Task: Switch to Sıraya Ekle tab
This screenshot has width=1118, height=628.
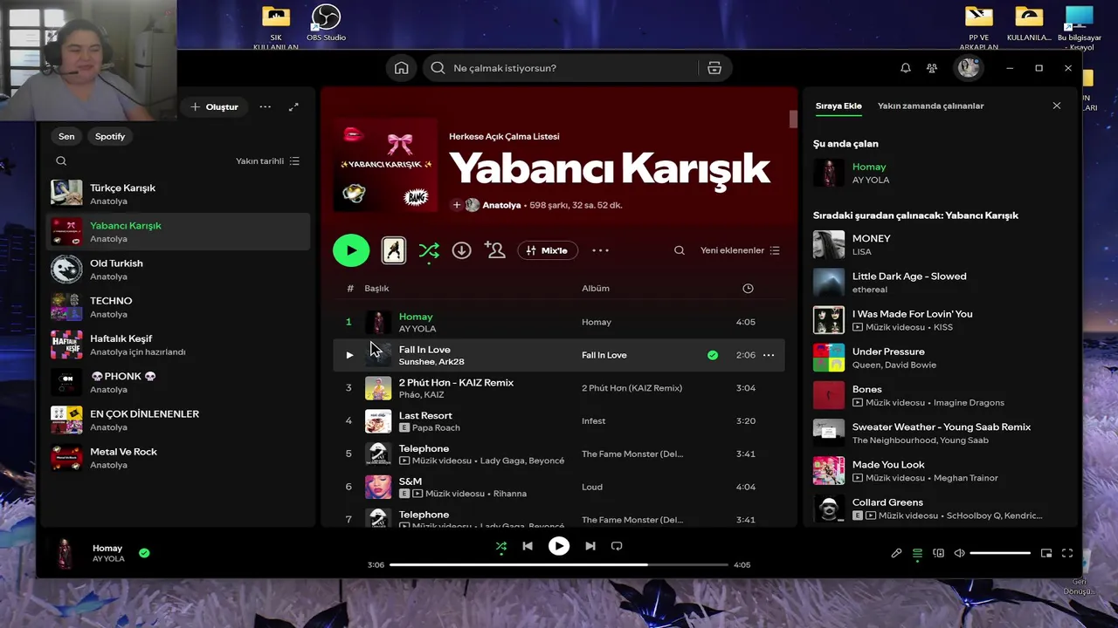Action: click(x=838, y=106)
